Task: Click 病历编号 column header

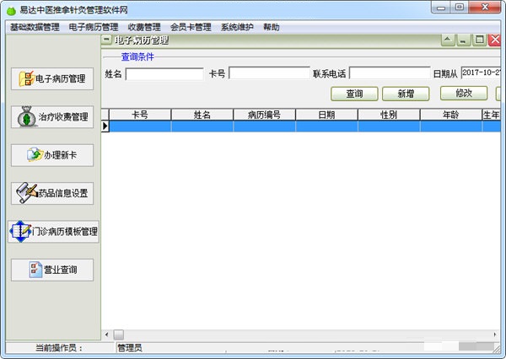Action: pos(264,115)
